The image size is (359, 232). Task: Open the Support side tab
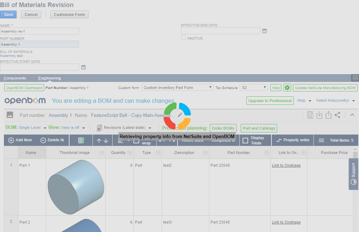(x=353, y=174)
